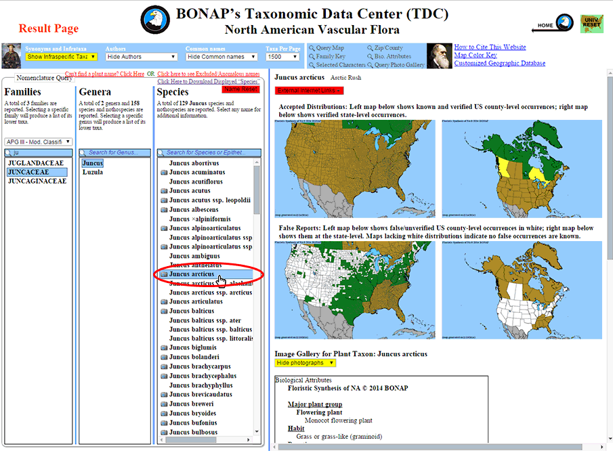Viewport: 613px width, 451px height.
Task: Click camera icon beside Juncus bolanderi
Action: (164, 357)
